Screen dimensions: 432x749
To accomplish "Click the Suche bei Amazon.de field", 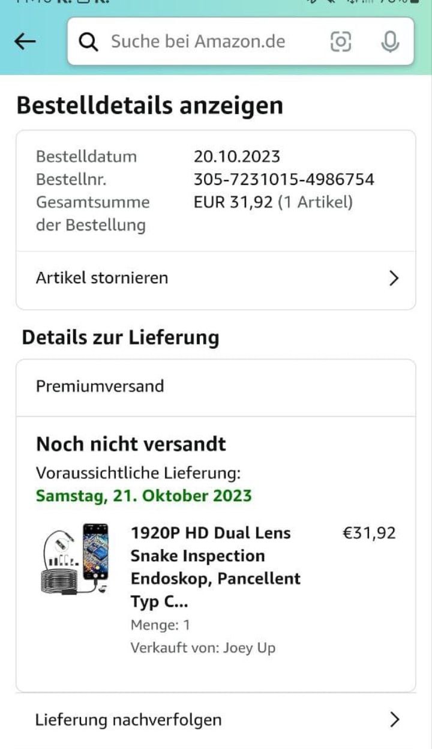I will point(198,41).
